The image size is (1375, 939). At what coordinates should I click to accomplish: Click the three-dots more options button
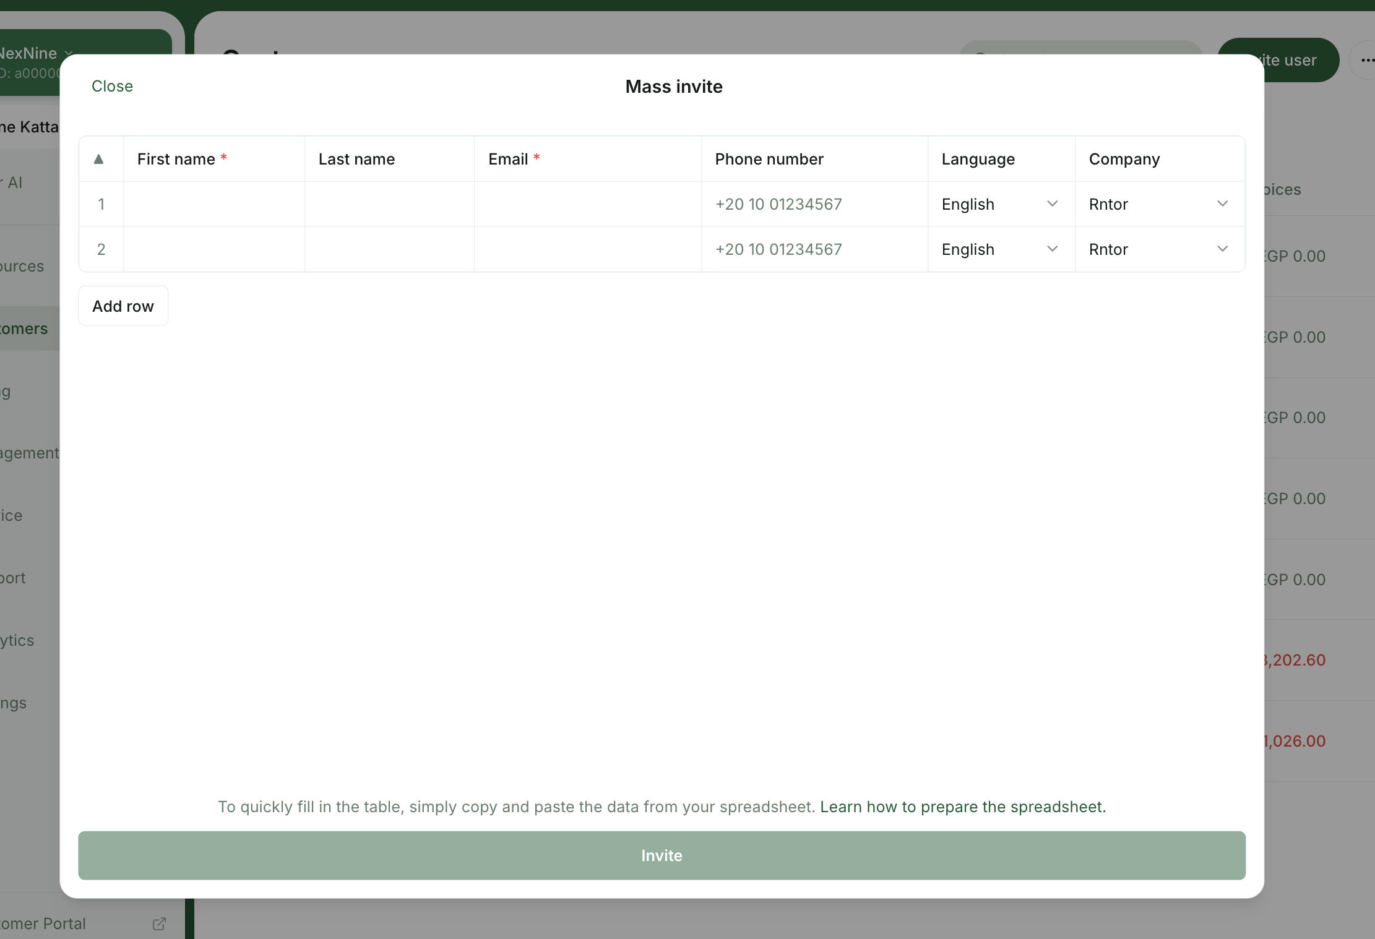[1366, 60]
